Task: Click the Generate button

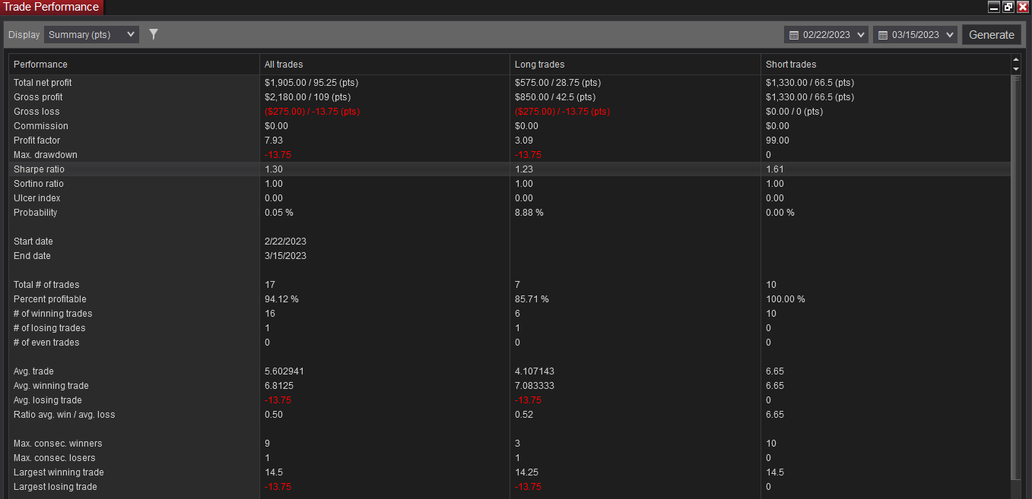Action: [x=991, y=35]
